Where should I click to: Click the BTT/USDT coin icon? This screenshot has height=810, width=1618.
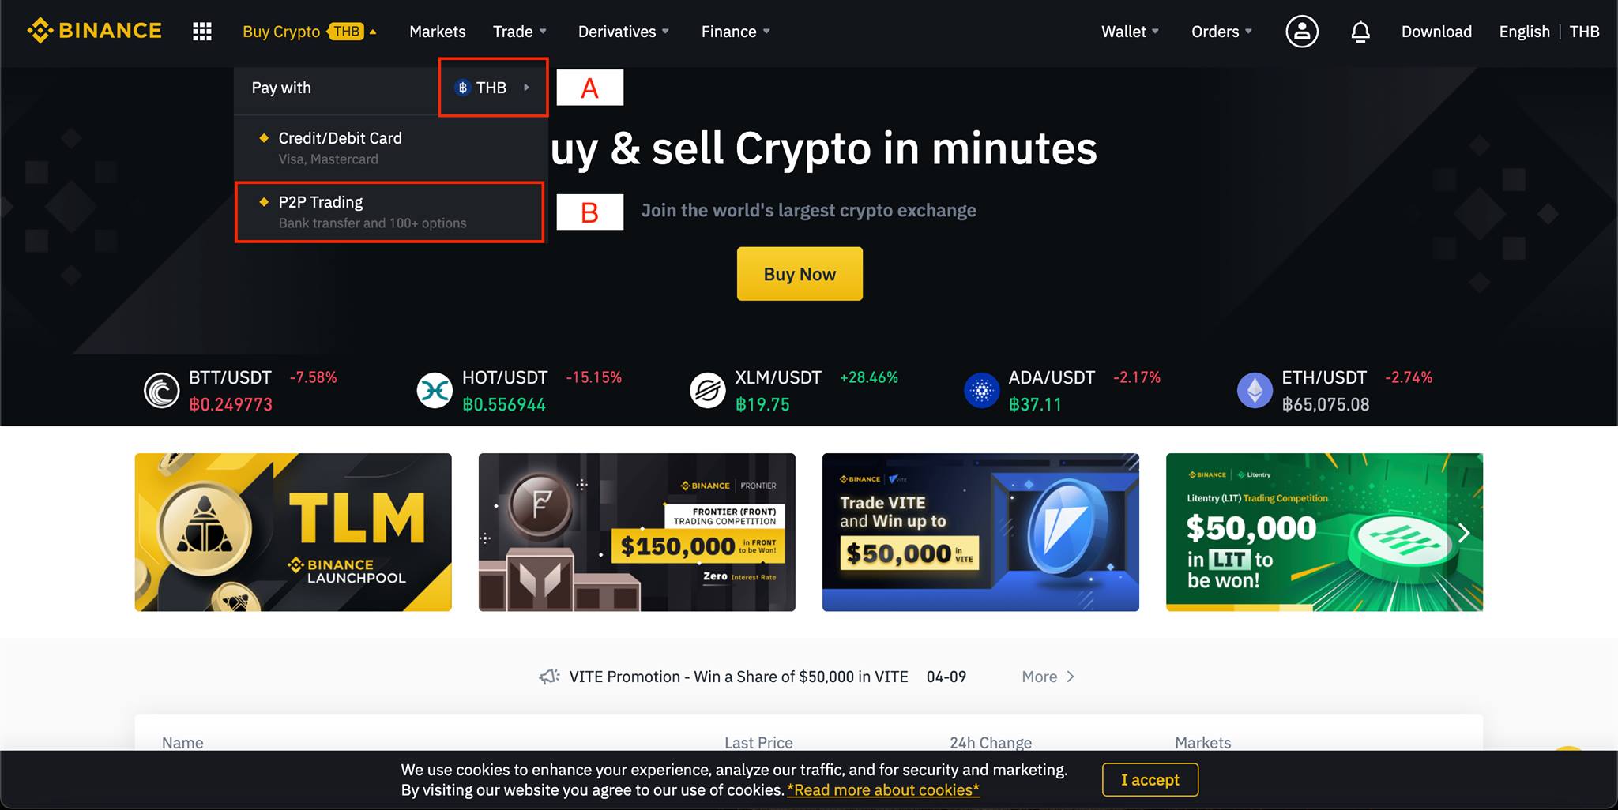(x=162, y=390)
